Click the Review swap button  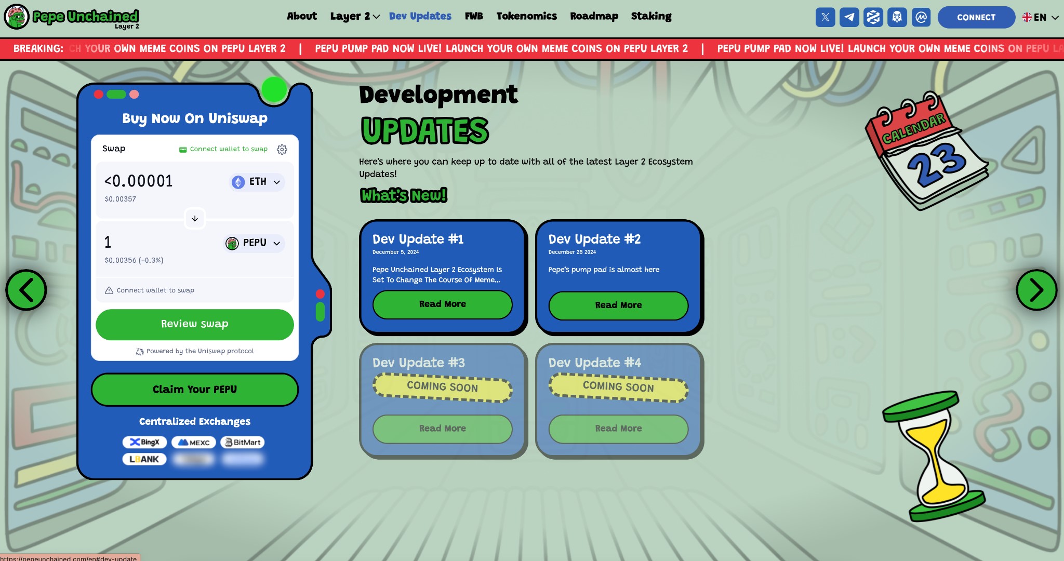coord(195,324)
